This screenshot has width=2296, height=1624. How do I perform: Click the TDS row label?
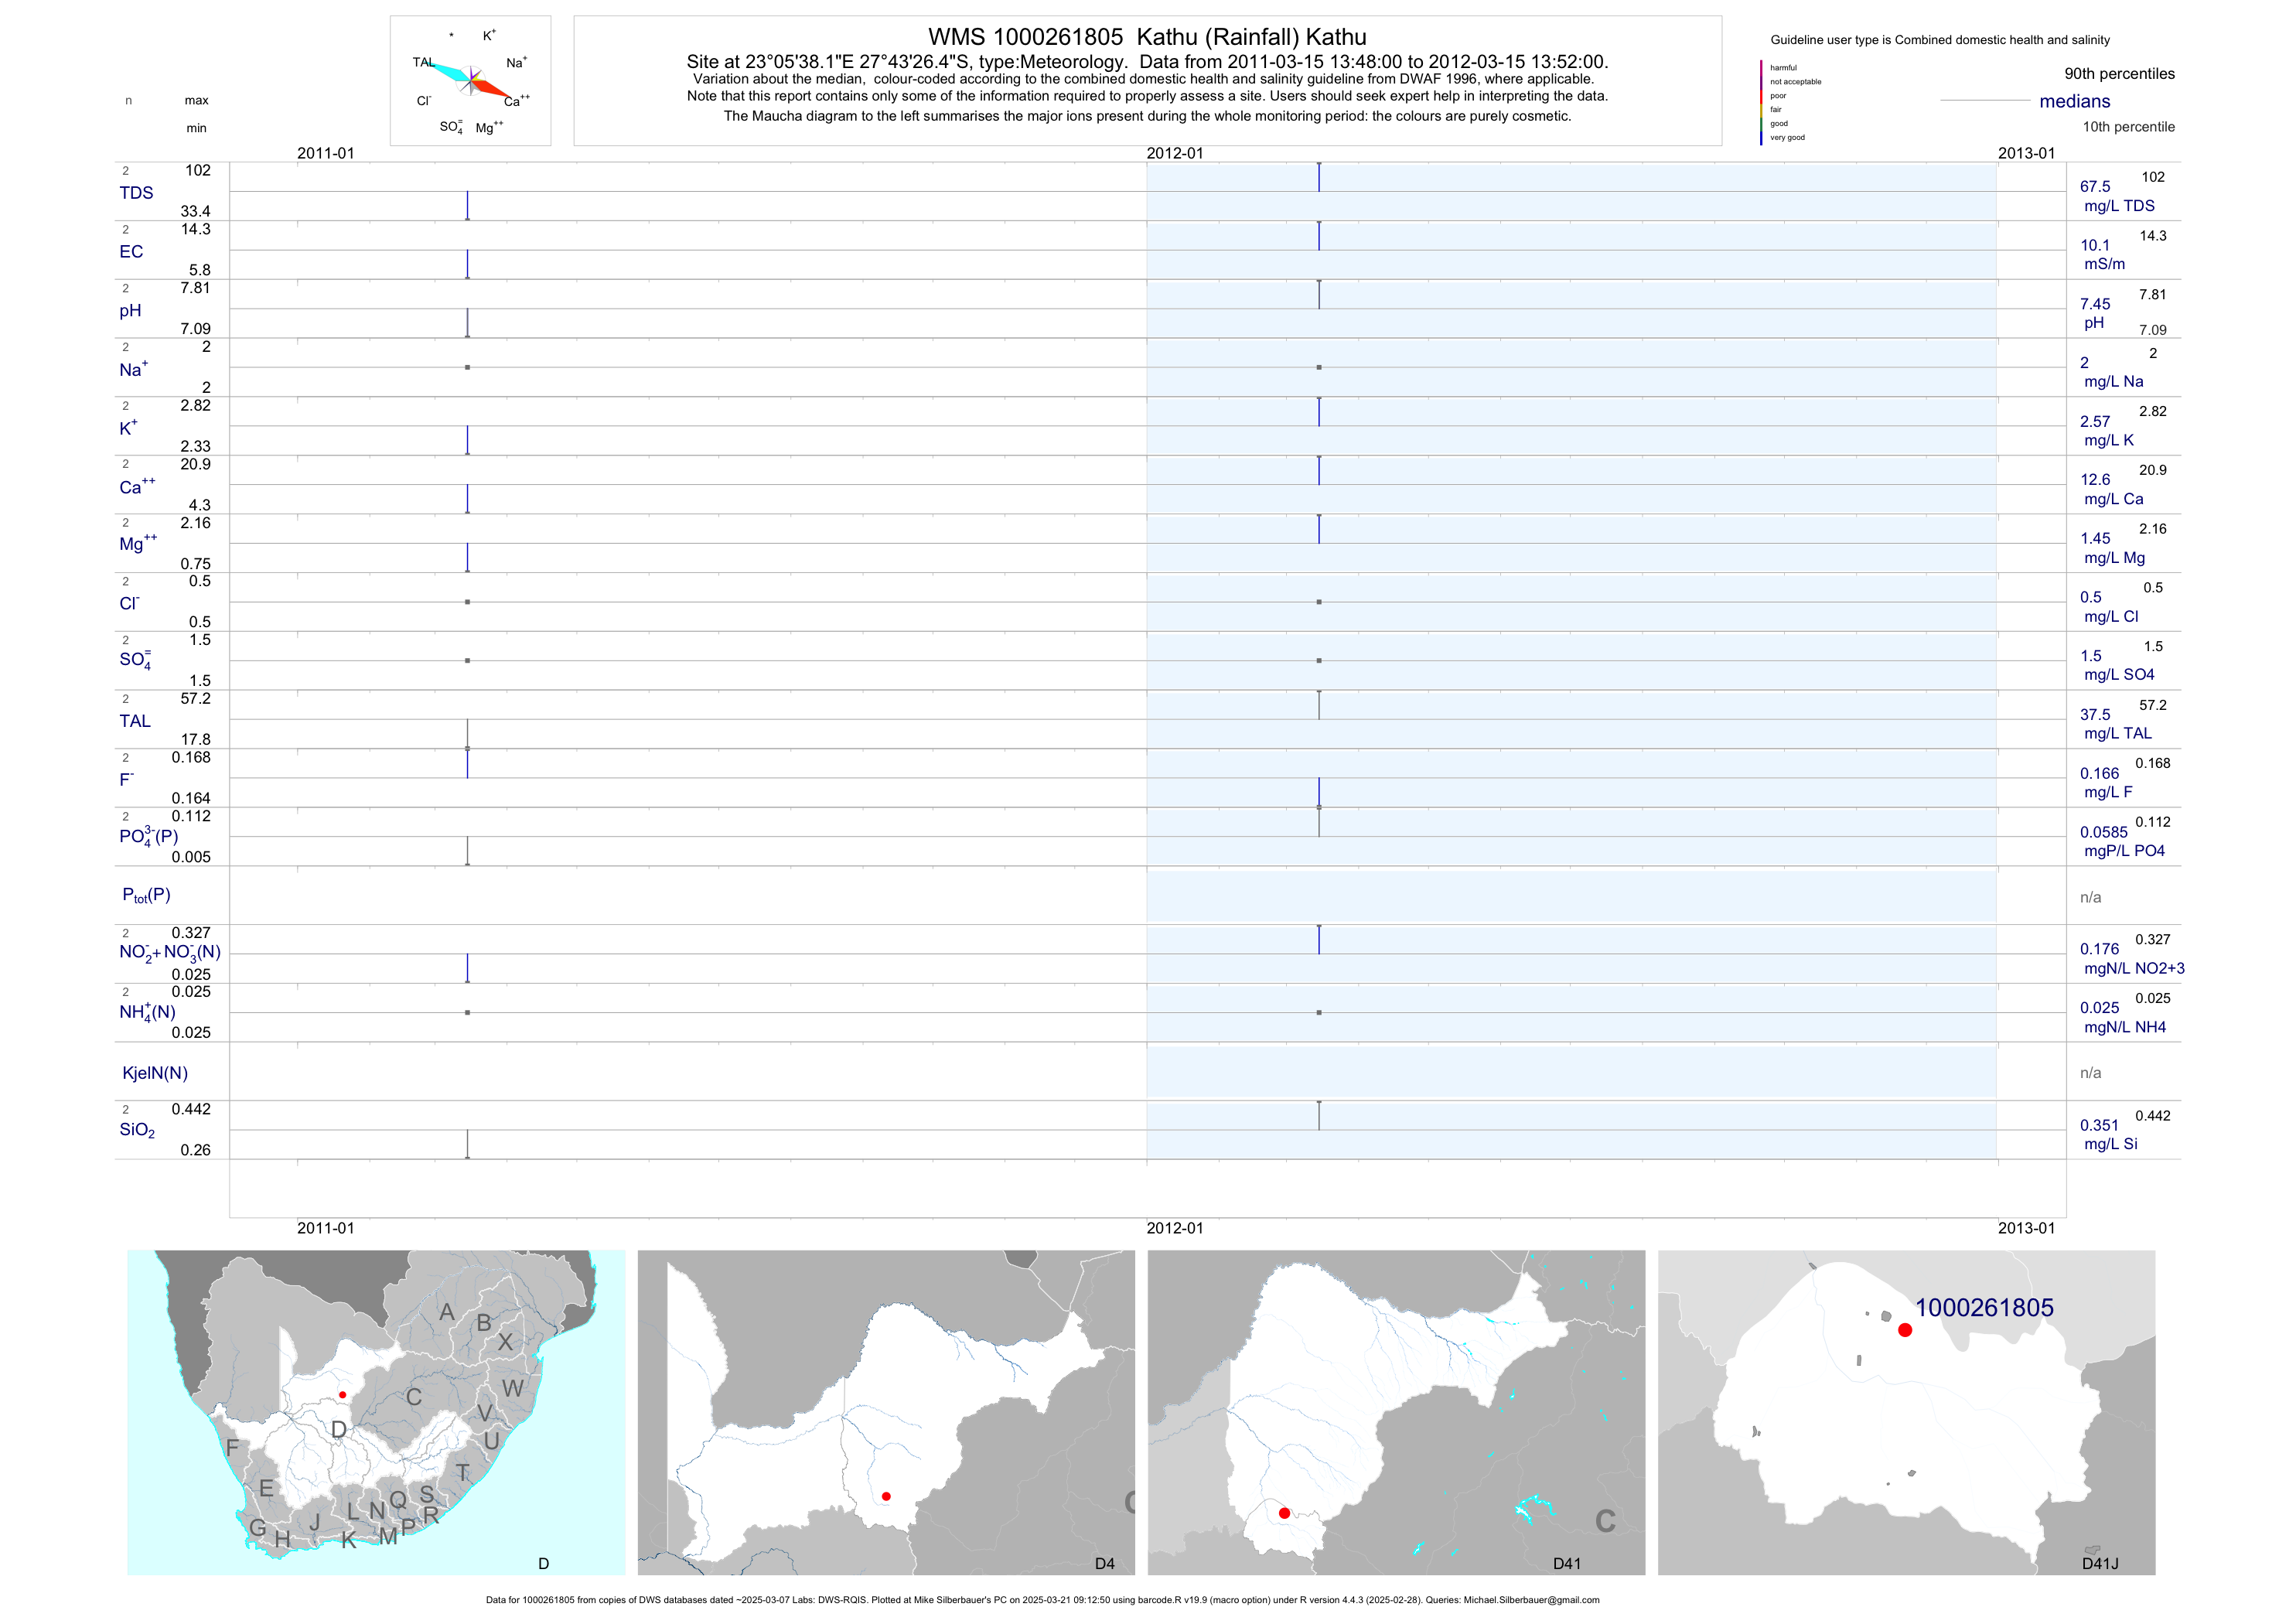[136, 193]
